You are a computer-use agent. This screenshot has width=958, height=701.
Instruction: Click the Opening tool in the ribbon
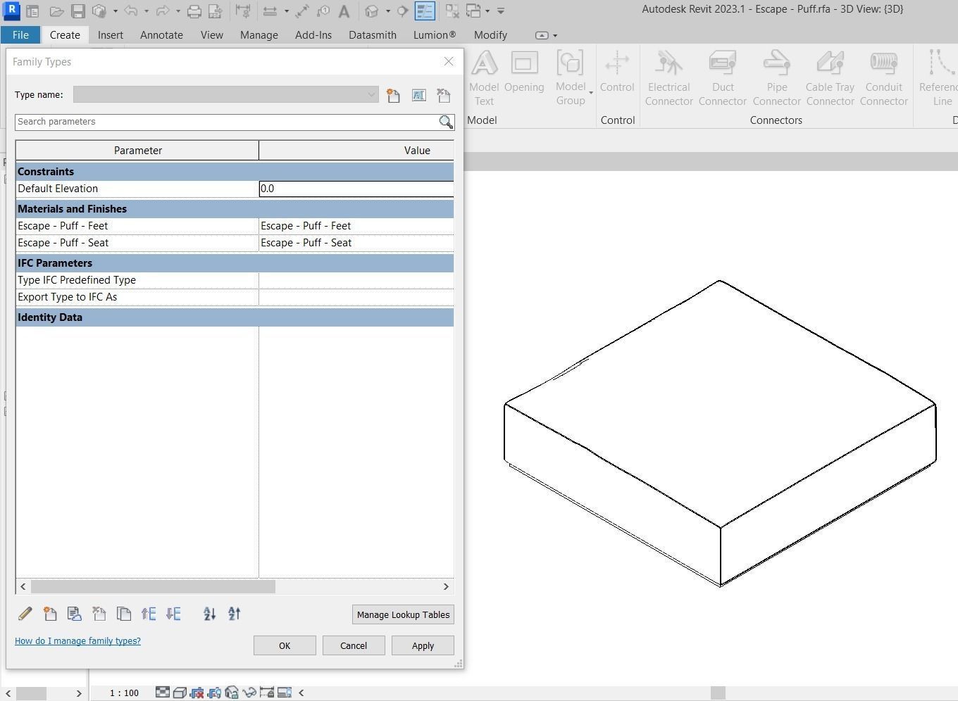point(524,72)
